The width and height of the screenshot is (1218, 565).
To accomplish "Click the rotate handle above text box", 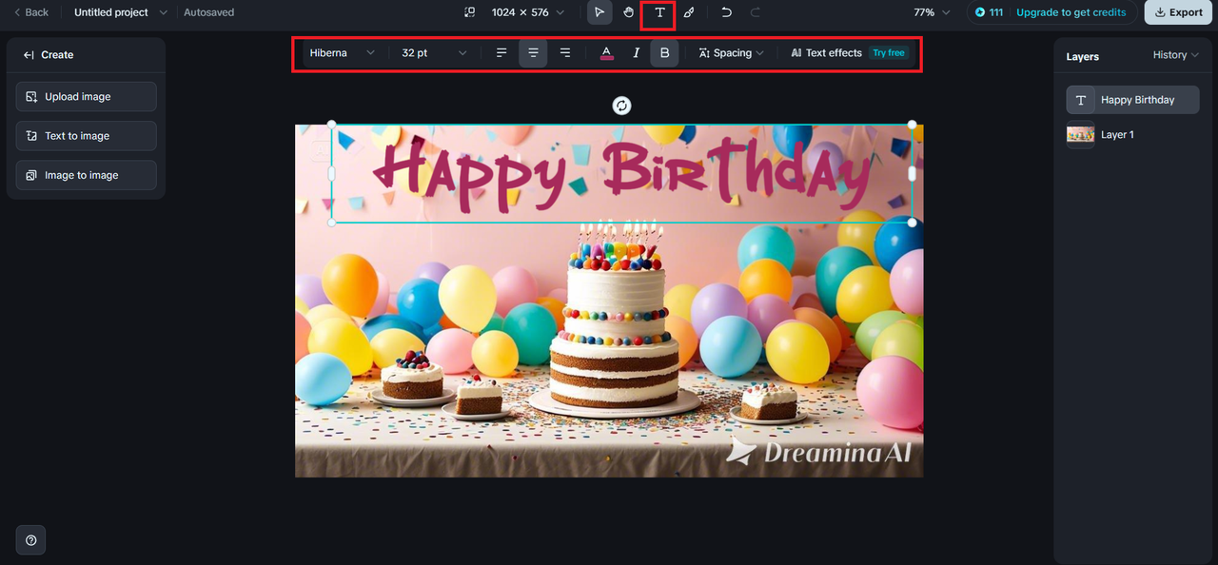I will [621, 106].
